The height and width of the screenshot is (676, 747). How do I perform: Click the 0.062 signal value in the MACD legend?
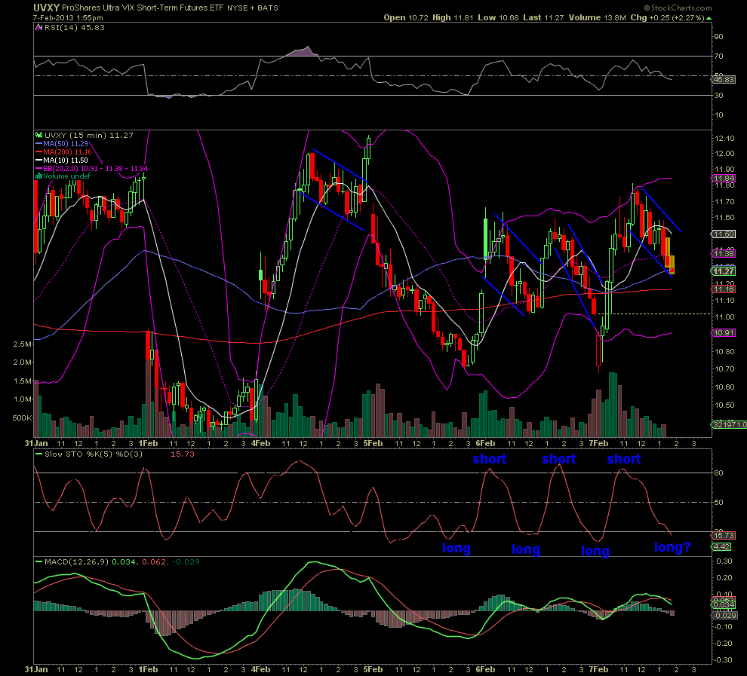coord(154,562)
